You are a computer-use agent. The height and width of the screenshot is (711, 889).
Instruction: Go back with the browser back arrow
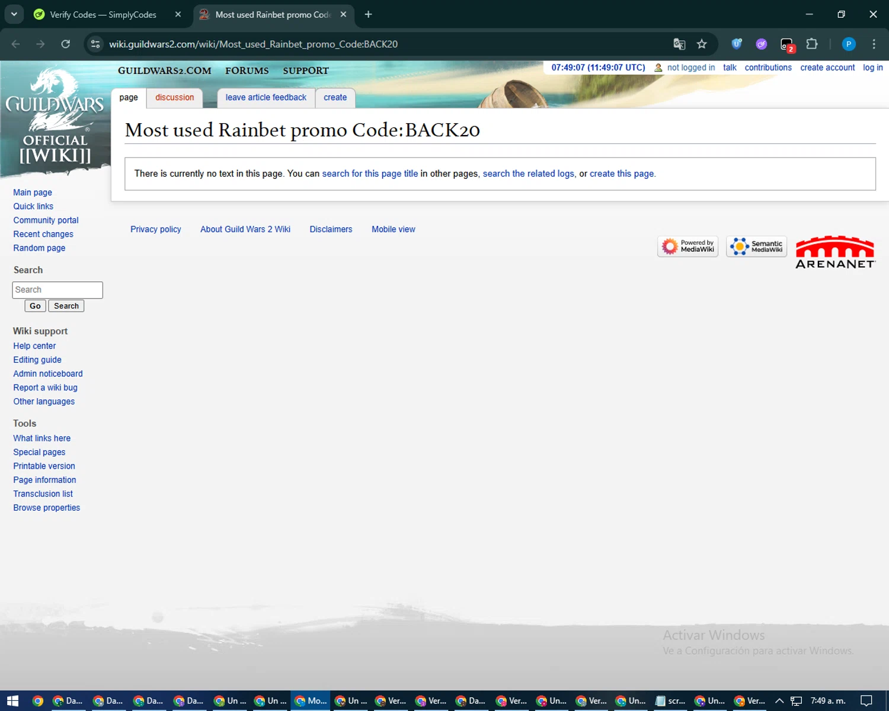point(16,44)
